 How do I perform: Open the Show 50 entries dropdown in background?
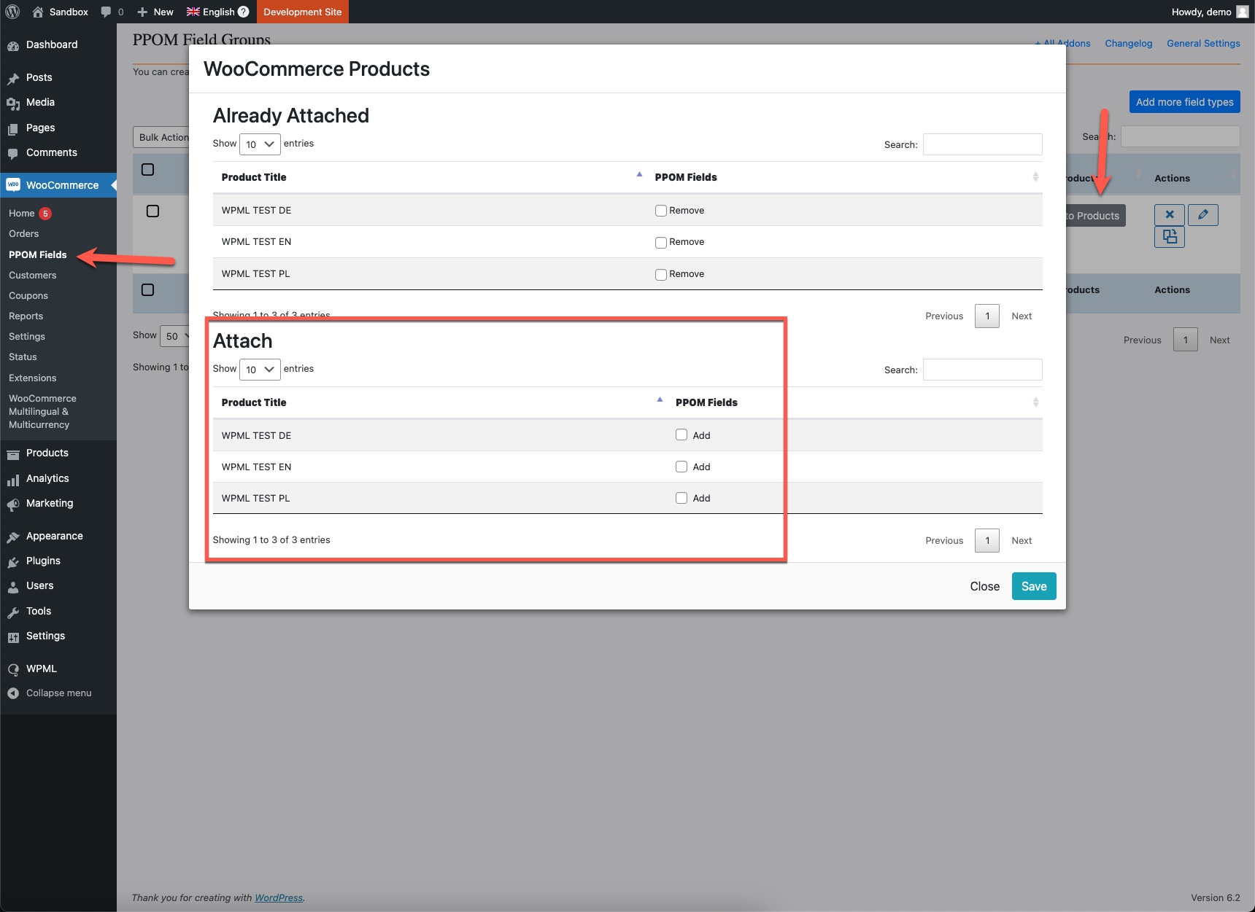point(175,336)
